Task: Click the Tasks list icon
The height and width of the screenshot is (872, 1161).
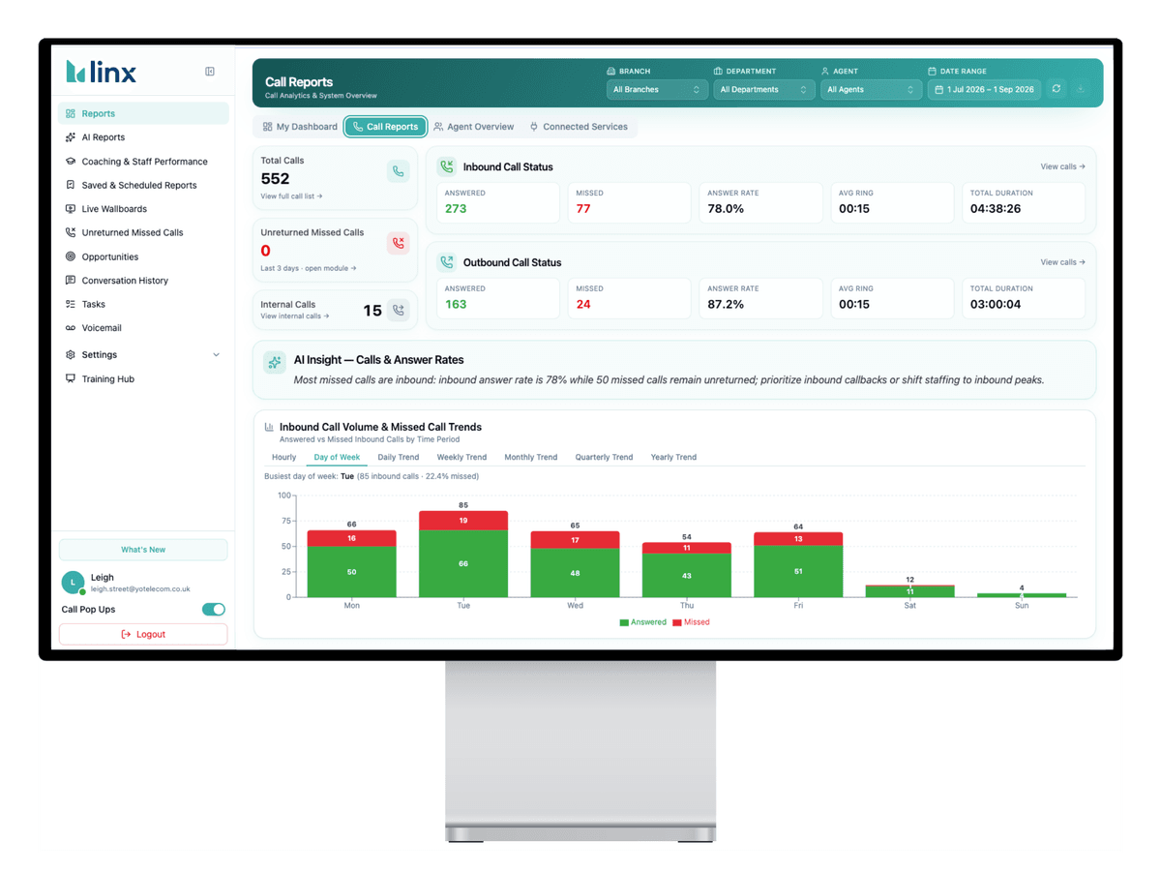Action: pyautogui.click(x=71, y=304)
